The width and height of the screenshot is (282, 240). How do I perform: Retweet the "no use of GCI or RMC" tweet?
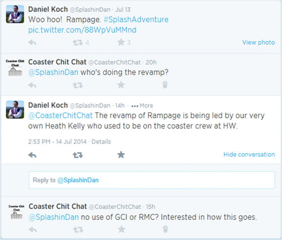tap(77, 229)
